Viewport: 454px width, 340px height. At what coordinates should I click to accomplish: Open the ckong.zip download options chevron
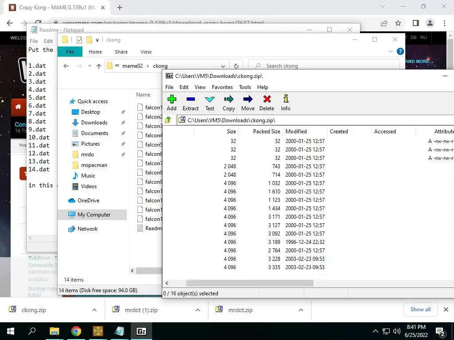point(94,310)
